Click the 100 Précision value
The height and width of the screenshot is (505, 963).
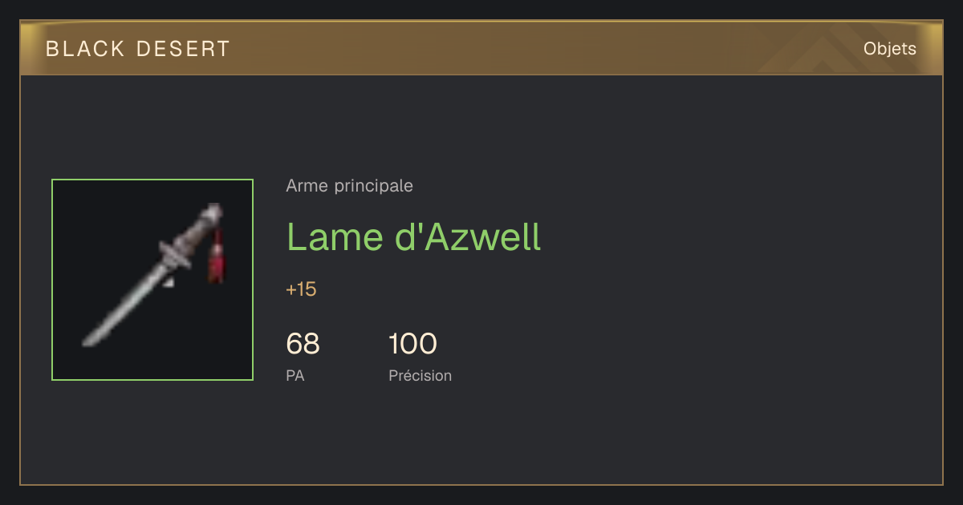[412, 344]
